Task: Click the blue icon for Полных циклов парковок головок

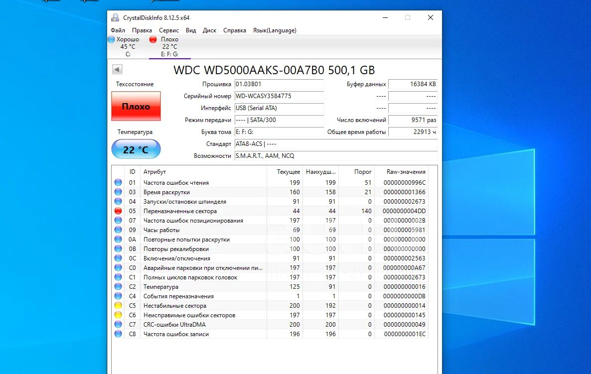Action: pyautogui.click(x=119, y=277)
